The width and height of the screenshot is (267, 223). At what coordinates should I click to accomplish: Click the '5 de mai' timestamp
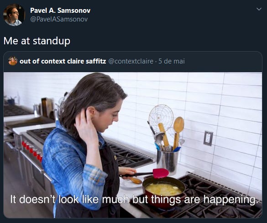pos(172,61)
